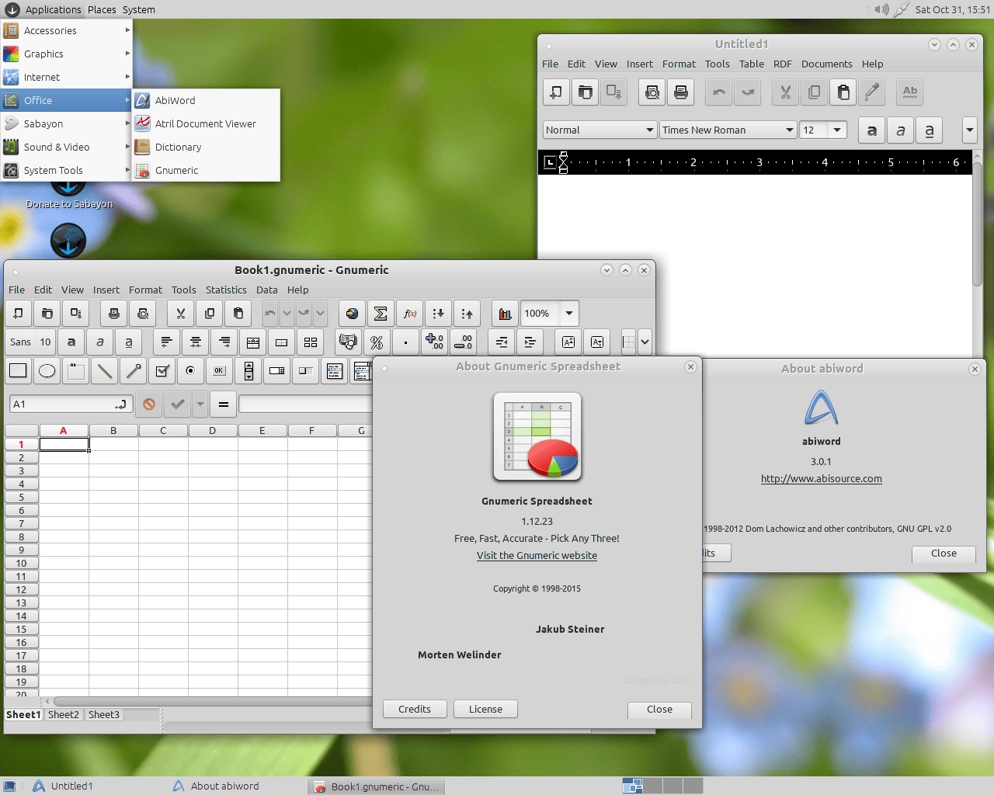
Task: Select the ellipse drawing tool in Gnumeric
Action: [47, 370]
